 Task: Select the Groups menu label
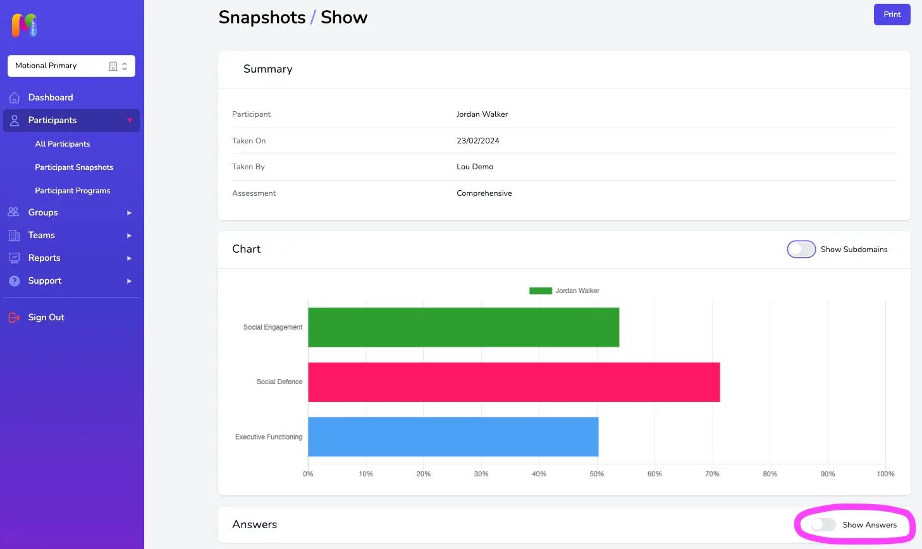[x=43, y=212]
